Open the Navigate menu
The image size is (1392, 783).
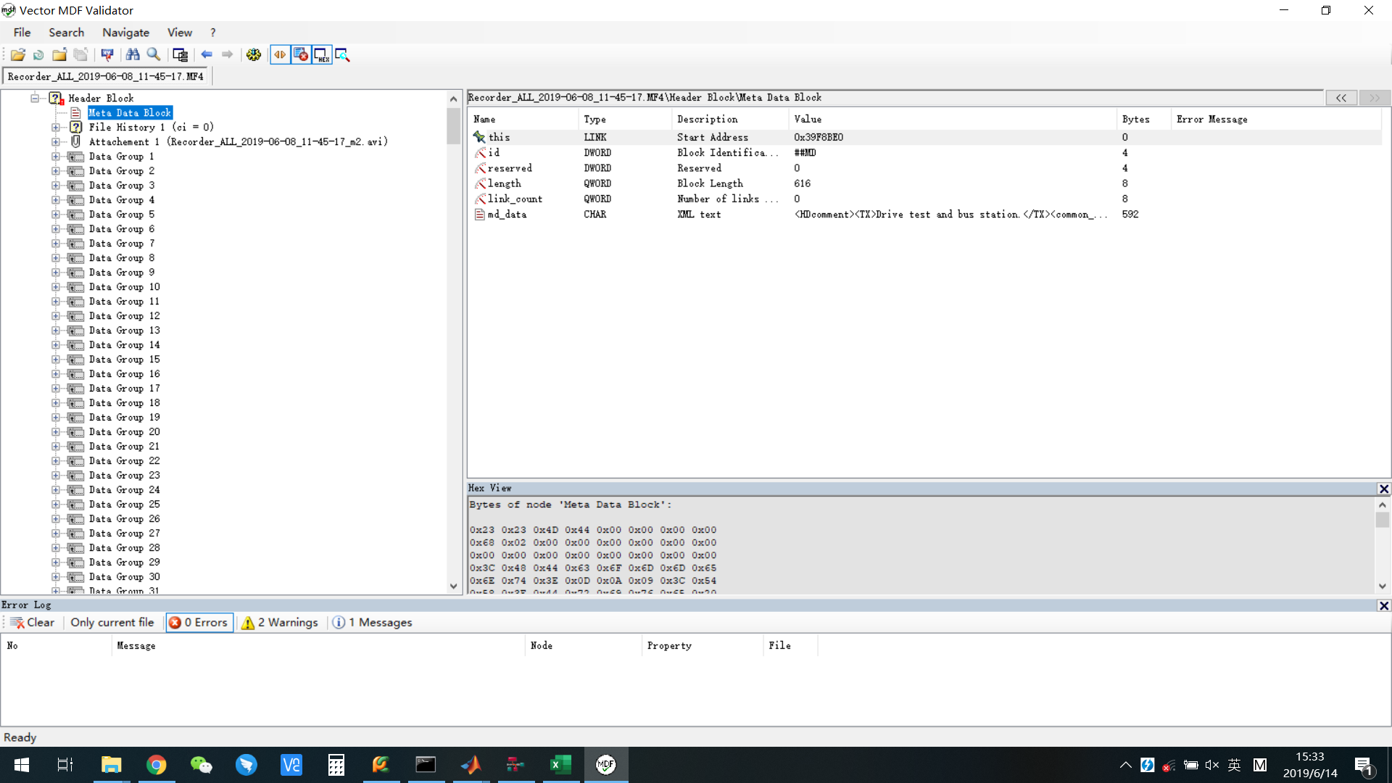[x=125, y=33]
